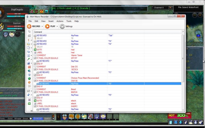Click the scroll-down arrow of command list

coord(183,110)
